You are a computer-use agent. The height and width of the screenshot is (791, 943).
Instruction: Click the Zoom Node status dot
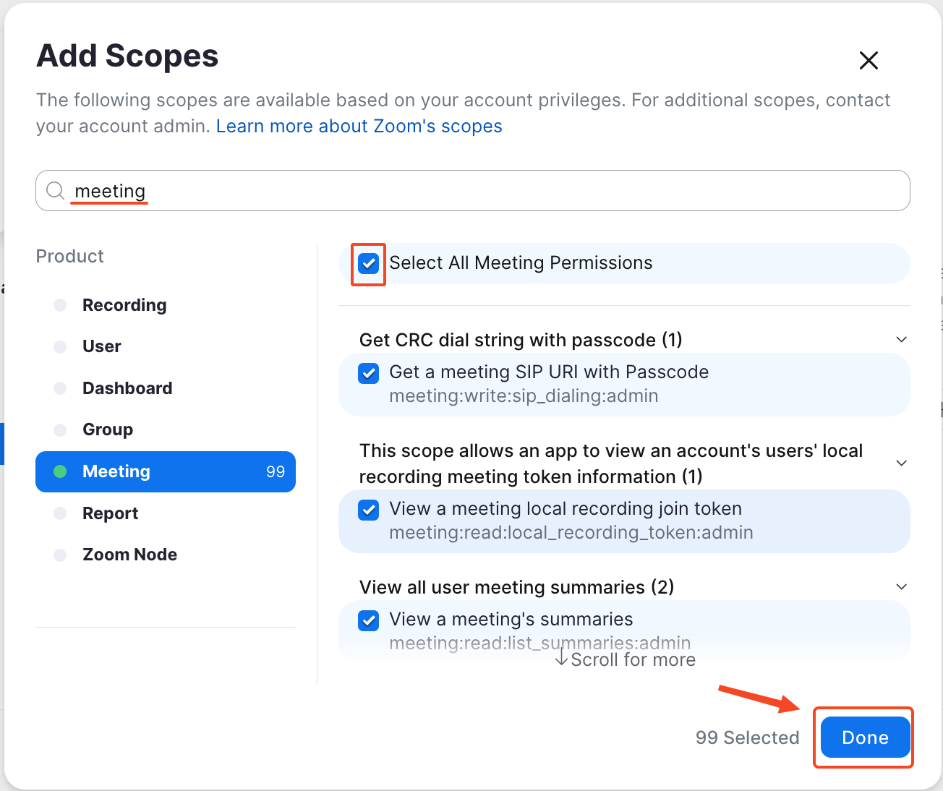pyautogui.click(x=60, y=555)
